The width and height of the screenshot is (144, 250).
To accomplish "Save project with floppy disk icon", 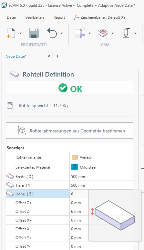I will 34,33.
